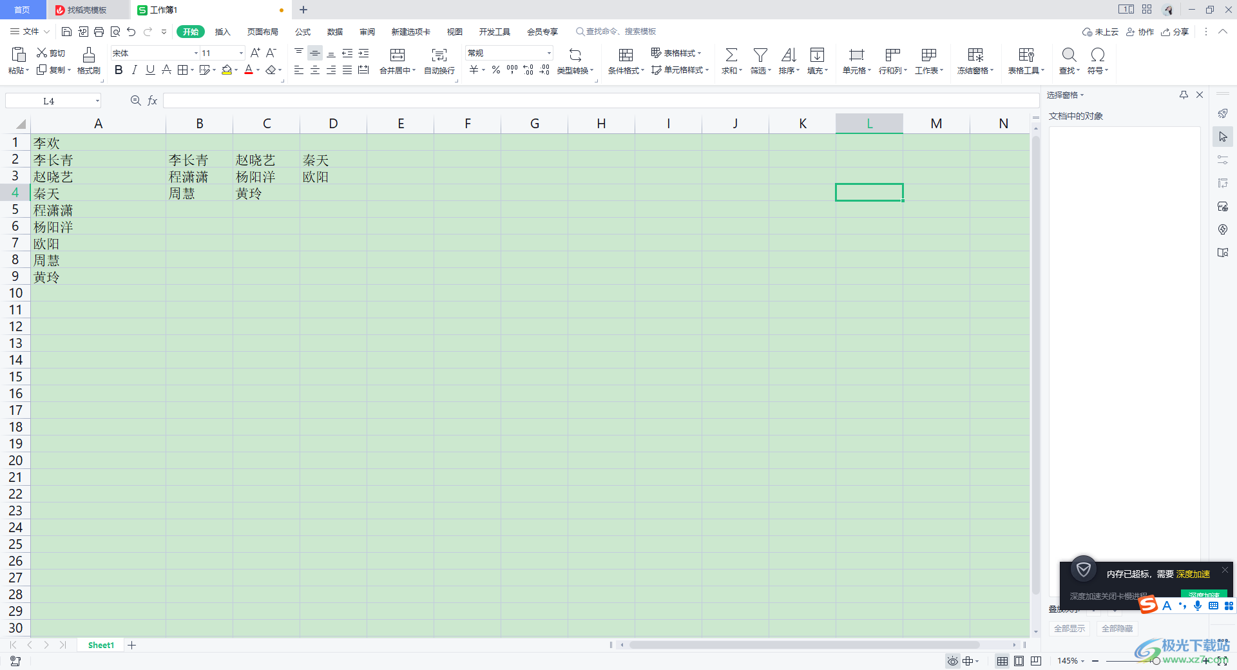This screenshot has width=1237, height=670.
Task: Open the zoom percentage dropdown 145%
Action: tap(1071, 661)
